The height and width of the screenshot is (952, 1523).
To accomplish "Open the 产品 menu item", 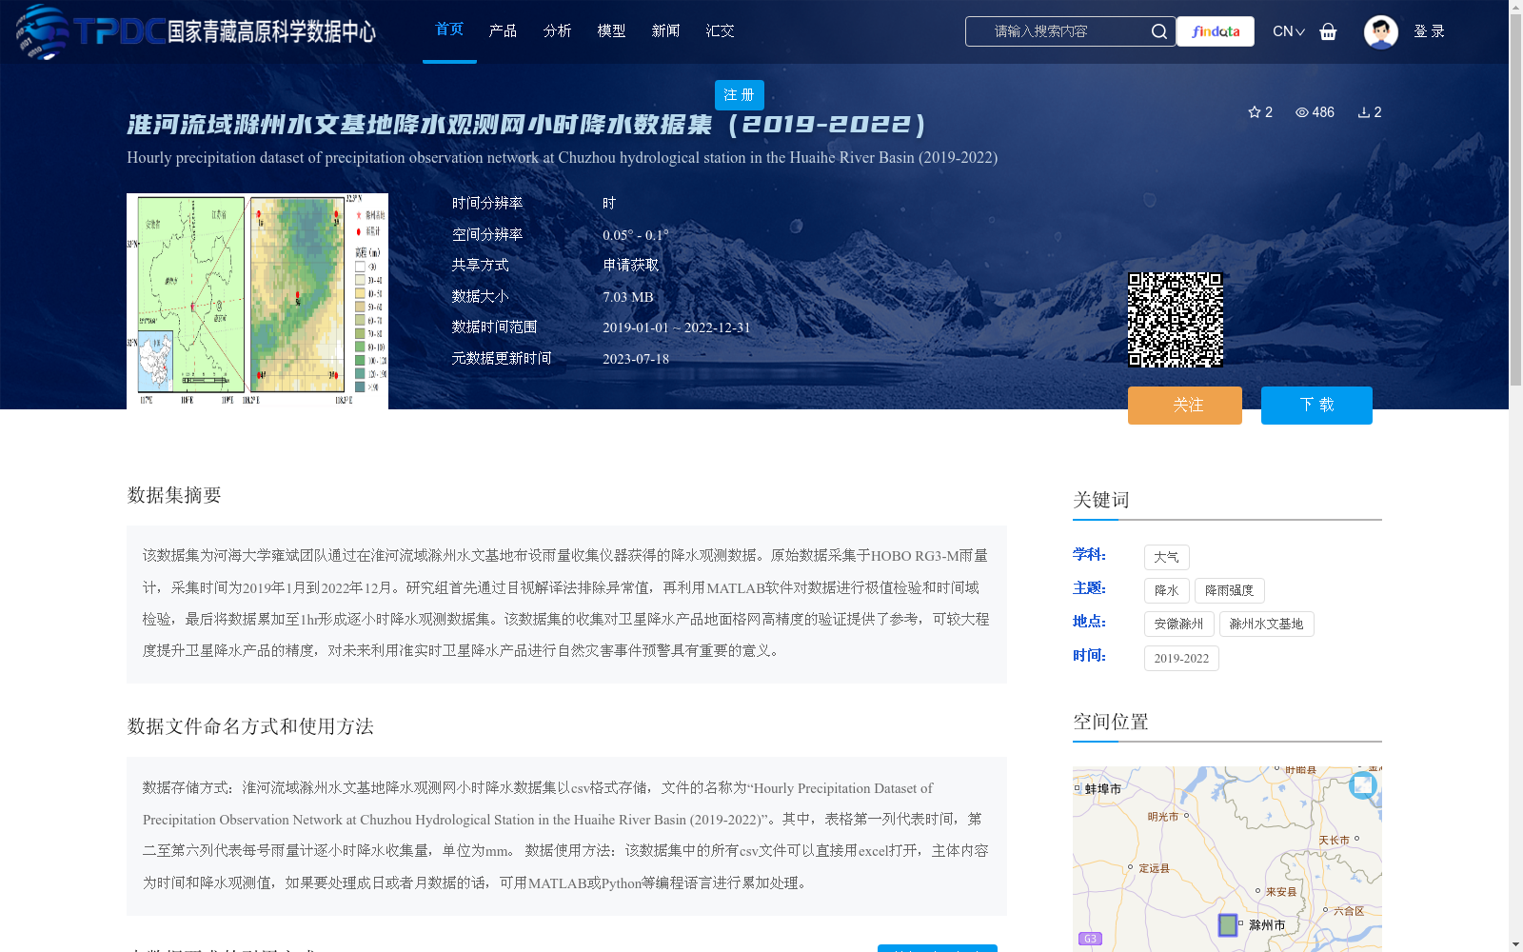I will tap(503, 31).
